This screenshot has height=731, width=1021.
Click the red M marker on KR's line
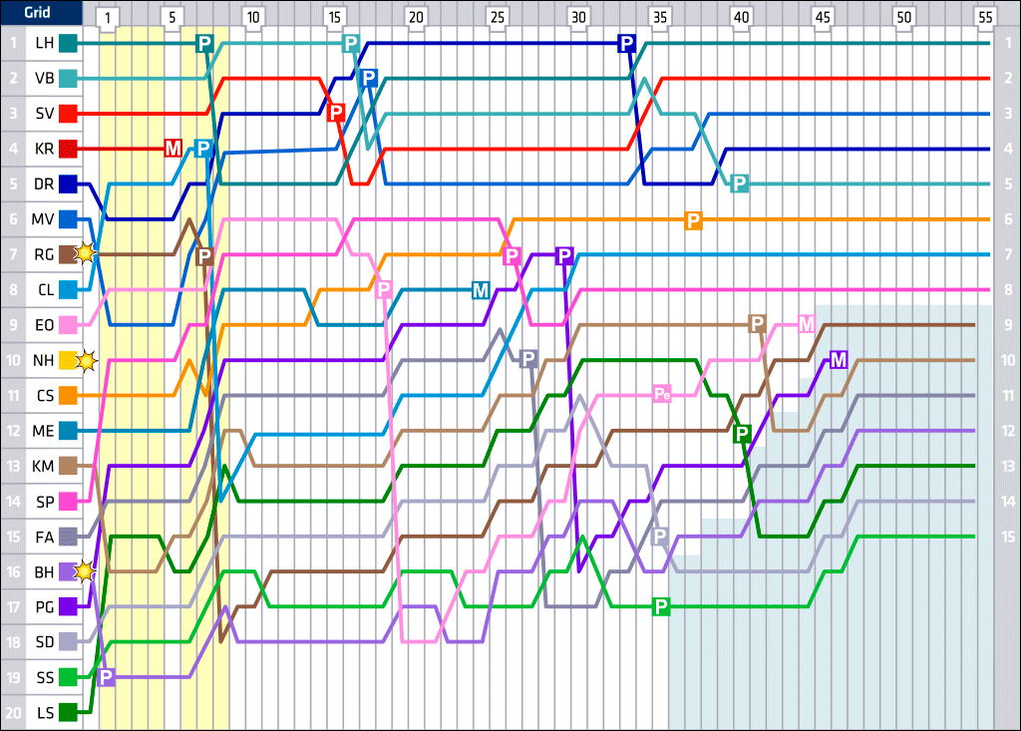coord(173,149)
